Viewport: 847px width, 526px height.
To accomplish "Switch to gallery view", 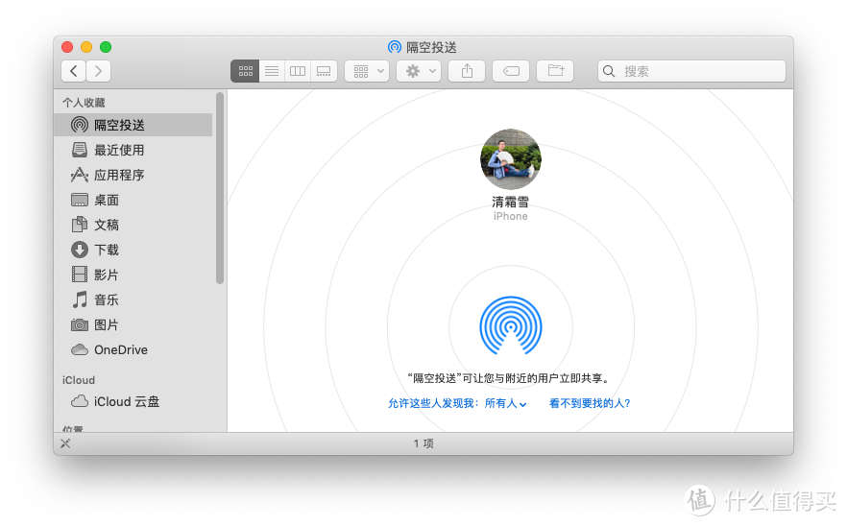I will 324,71.
